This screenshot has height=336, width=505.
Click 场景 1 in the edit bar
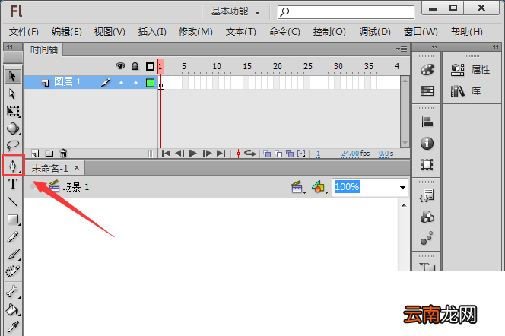[x=76, y=187]
